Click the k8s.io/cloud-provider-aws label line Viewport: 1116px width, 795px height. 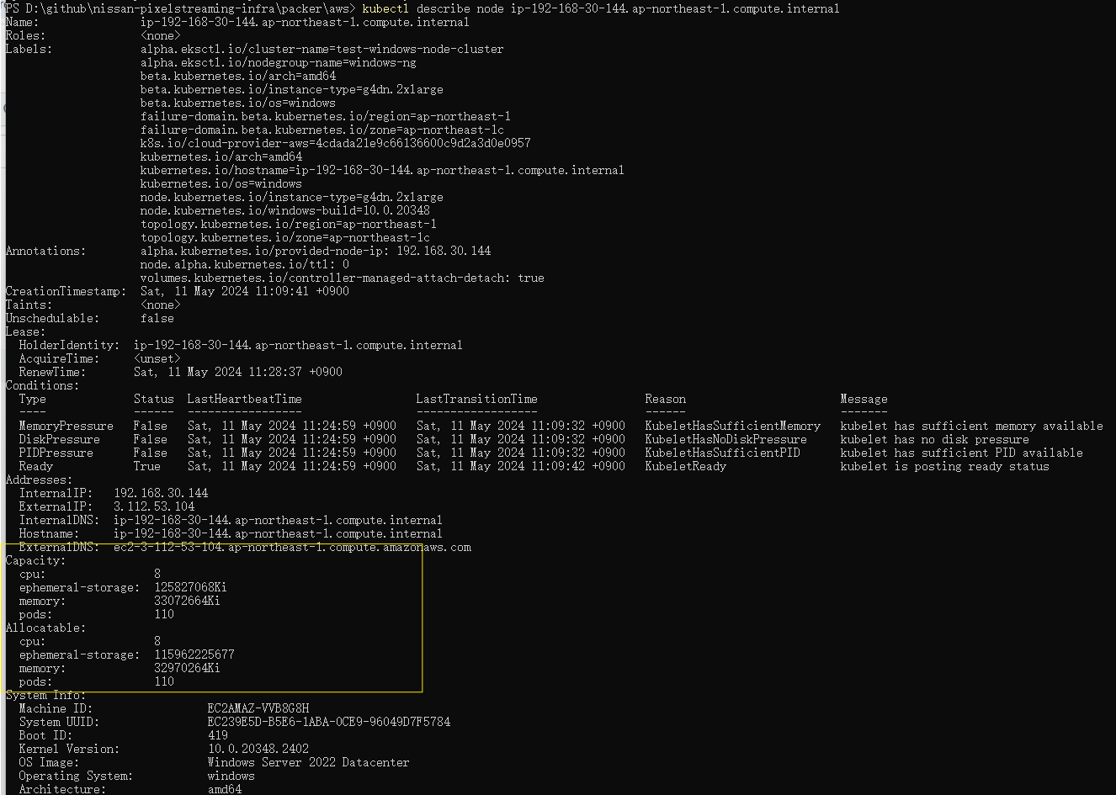(335, 143)
